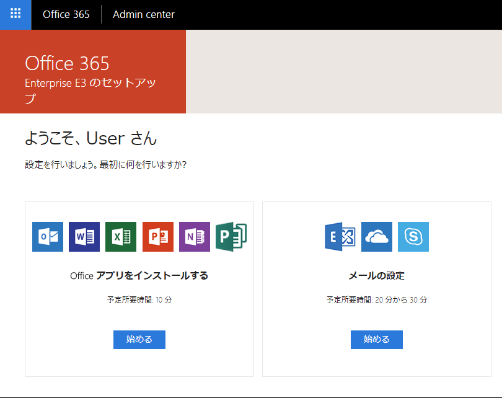Screen dimensions: 502x398
Task: Click the Publisher app icon
Action: click(x=231, y=237)
